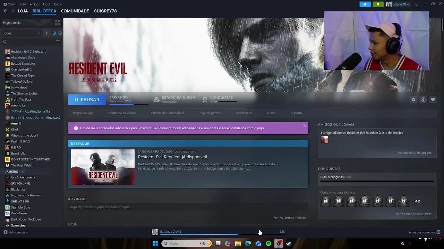
Task: Click Ver atividade de amigos link
Action: point(415,153)
